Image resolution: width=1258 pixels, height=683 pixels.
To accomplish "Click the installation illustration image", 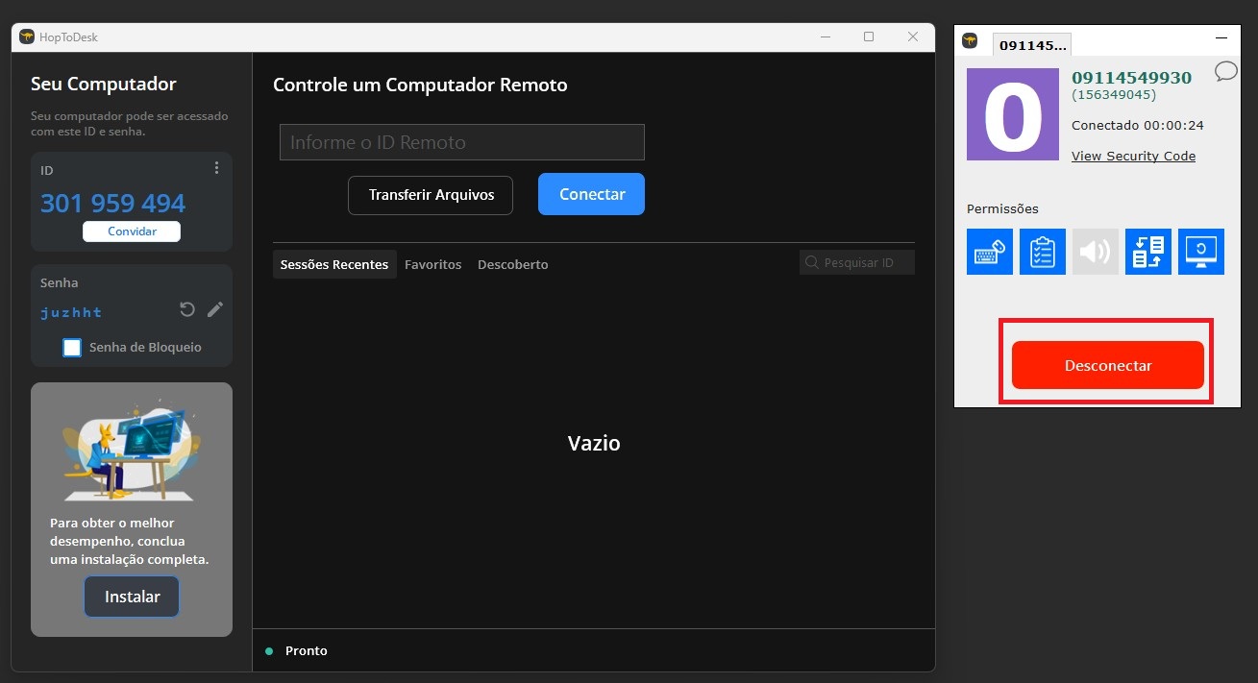I will point(132,451).
